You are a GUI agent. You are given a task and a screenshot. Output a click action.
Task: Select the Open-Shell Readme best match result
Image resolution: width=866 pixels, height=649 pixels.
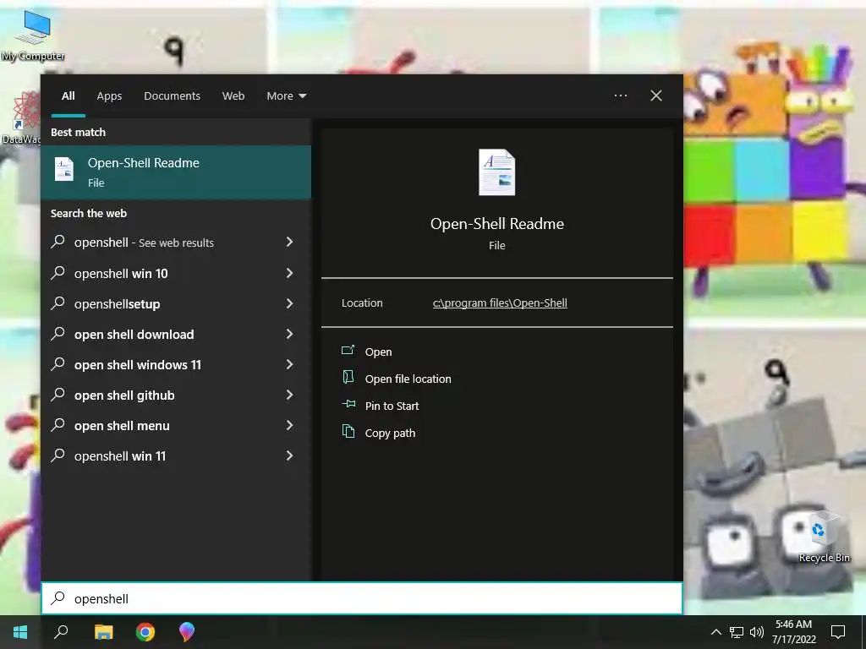coord(176,172)
